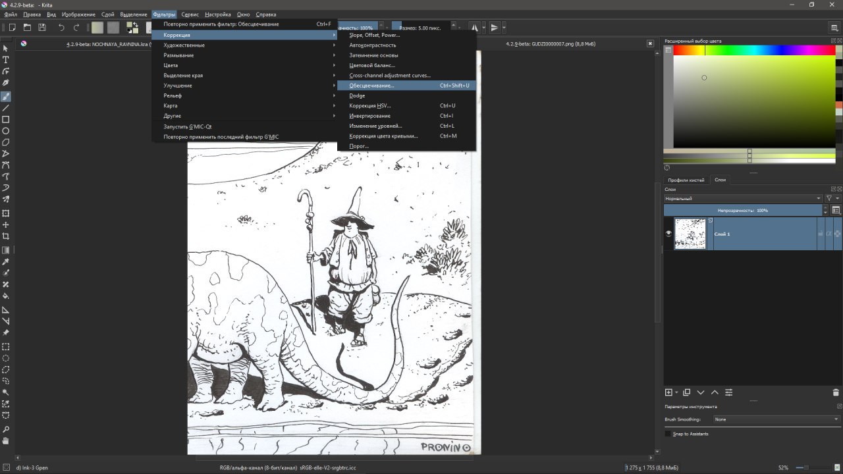Enable Snap to Assistants checkbox
The image size is (843, 474).
[668, 434]
